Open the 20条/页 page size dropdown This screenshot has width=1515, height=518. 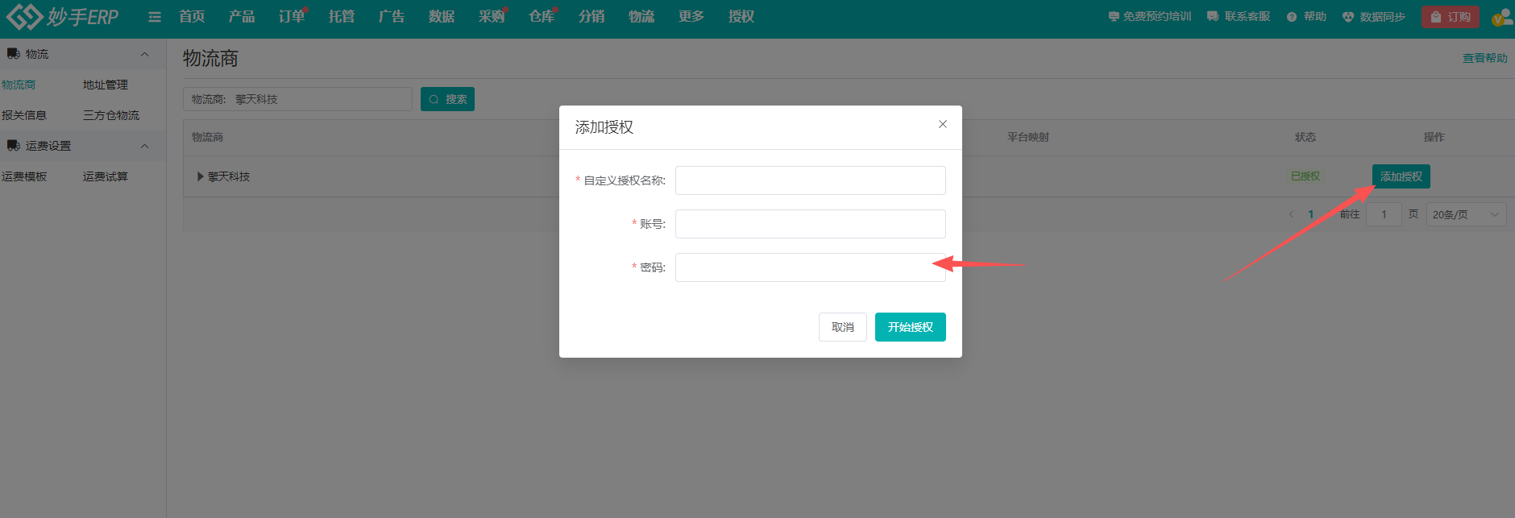[x=1467, y=214]
